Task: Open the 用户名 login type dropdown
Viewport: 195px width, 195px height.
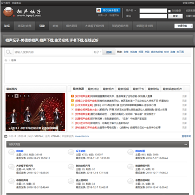Action: [x=131, y=10]
